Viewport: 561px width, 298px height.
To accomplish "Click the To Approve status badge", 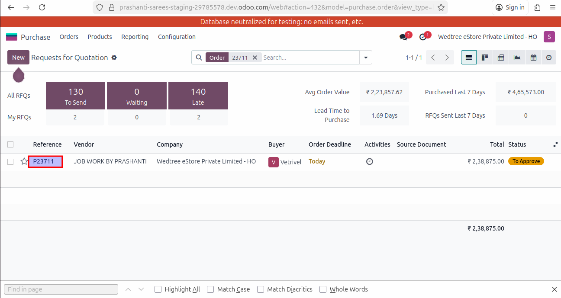I will click(526, 161).
